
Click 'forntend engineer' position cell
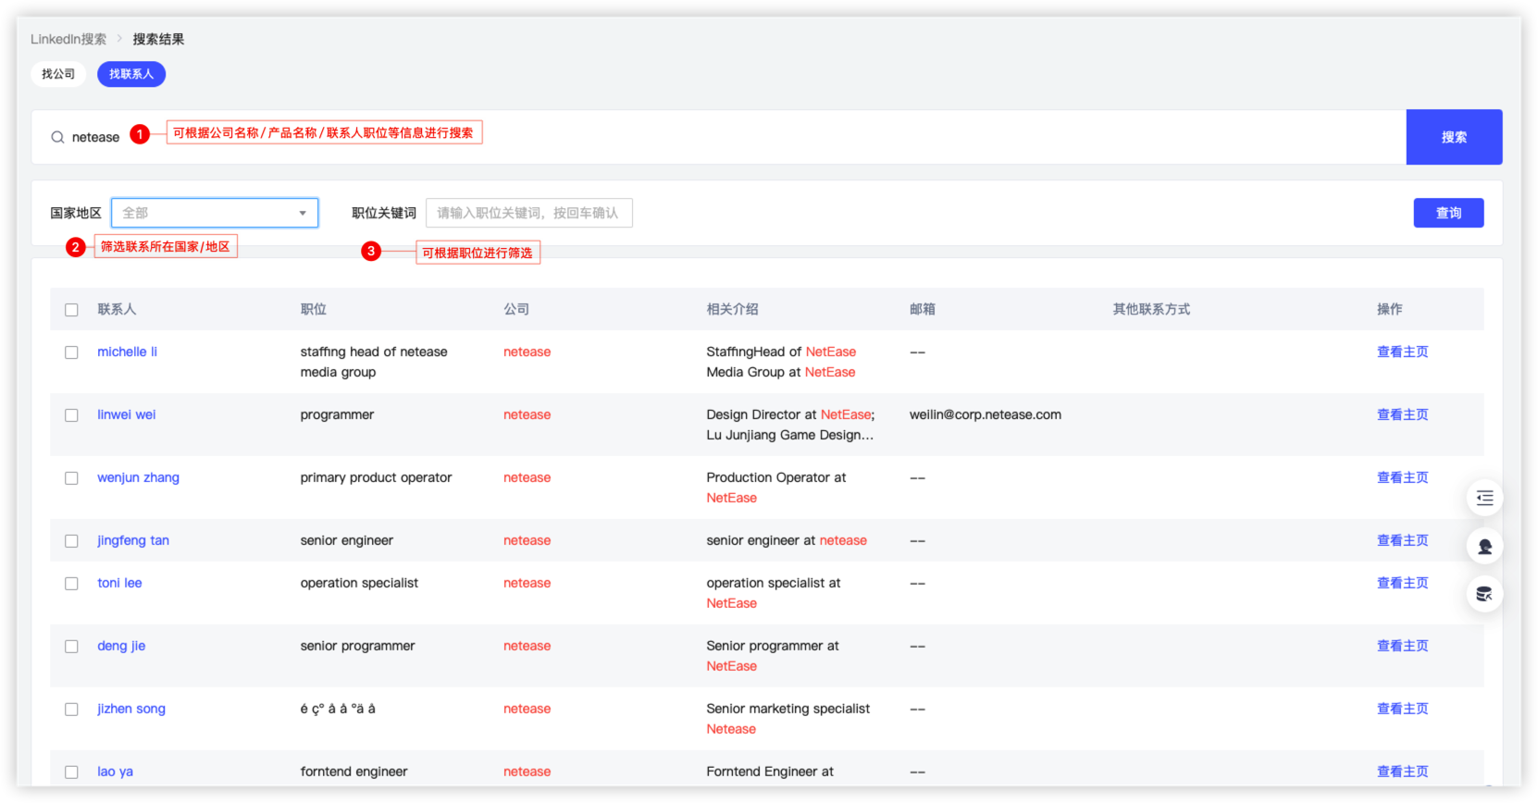coord(354,772)
